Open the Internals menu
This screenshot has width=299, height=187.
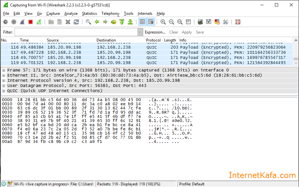pyautogui.click(x=145, y=14)
